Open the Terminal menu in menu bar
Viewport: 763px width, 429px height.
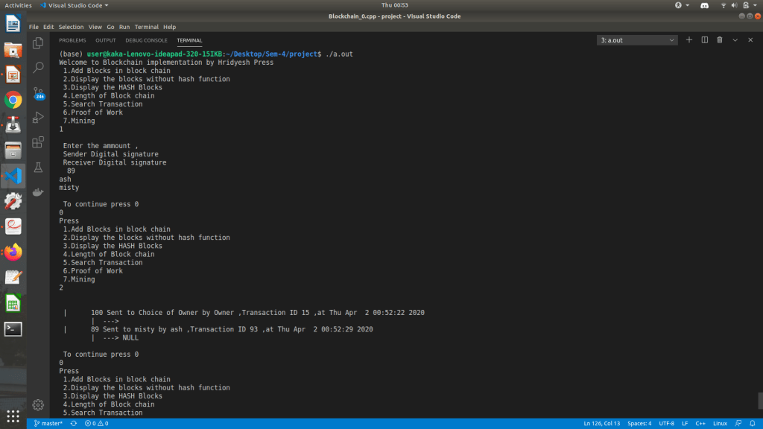[146, 27]
